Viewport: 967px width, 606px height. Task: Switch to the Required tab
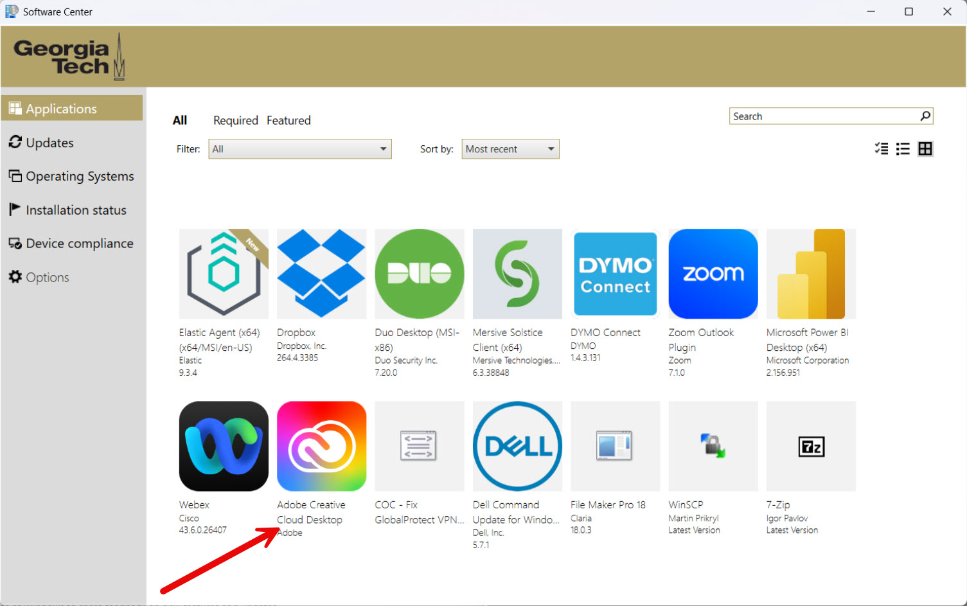click(x=236, y=120)
